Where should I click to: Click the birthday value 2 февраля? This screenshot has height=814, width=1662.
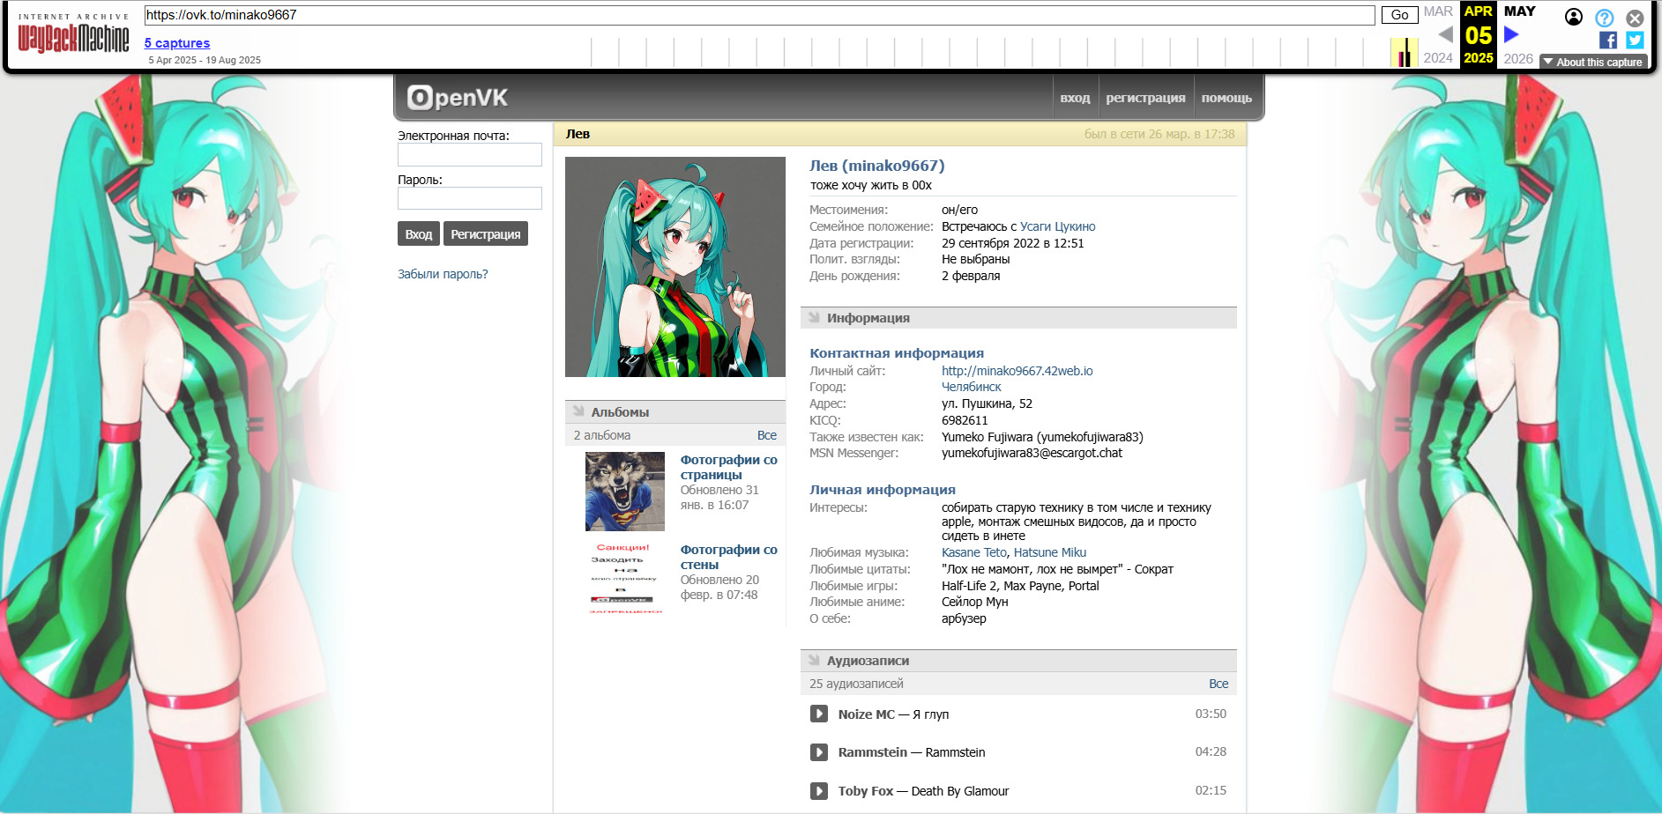click(x=971, y=276)
